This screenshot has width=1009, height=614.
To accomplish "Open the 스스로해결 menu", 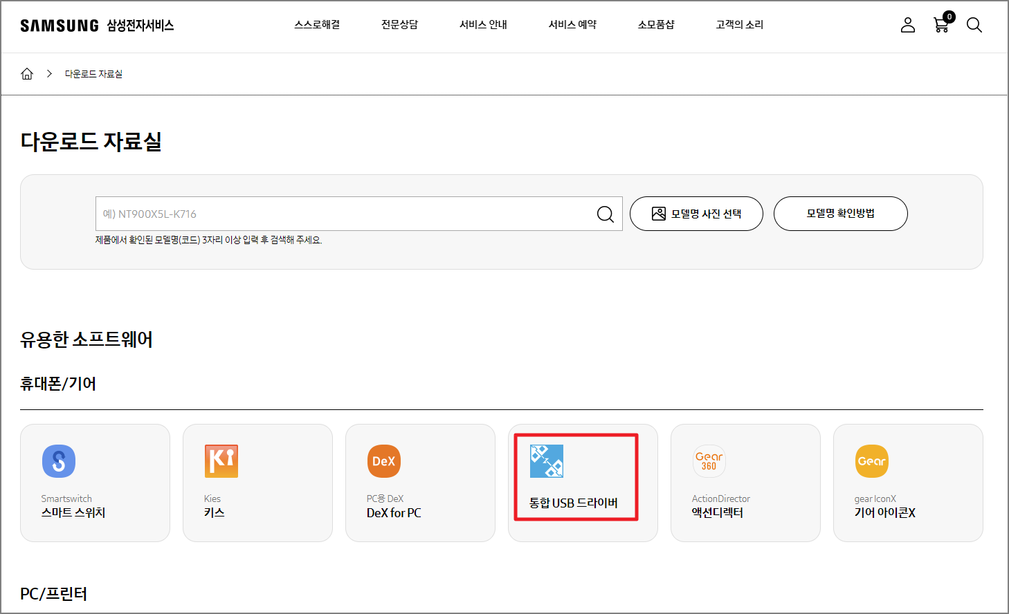I will tap(317, 25).
